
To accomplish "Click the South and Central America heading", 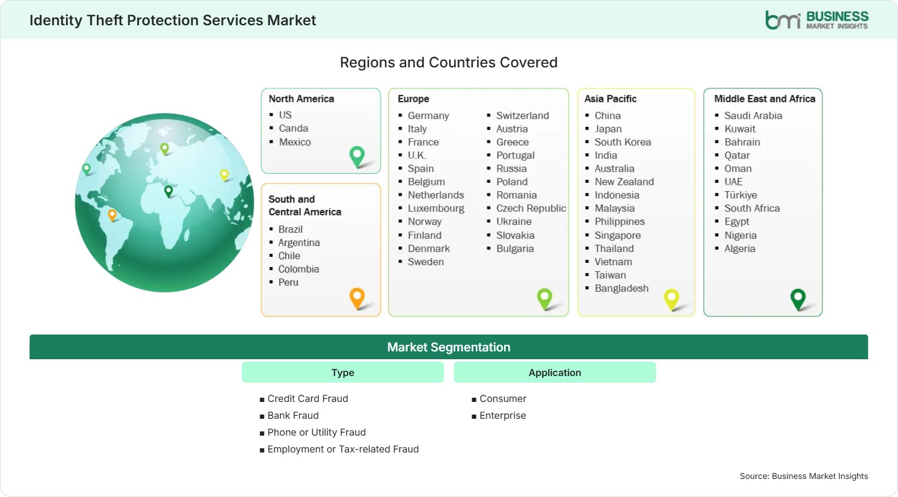I will (x=304, y=205).
